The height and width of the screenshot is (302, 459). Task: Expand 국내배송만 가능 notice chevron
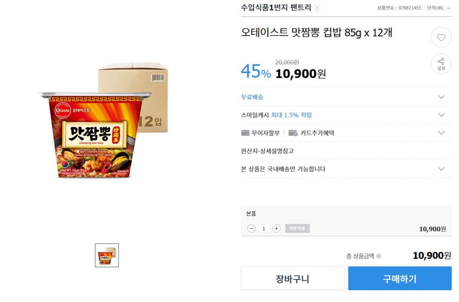click(x=441, y=169)
